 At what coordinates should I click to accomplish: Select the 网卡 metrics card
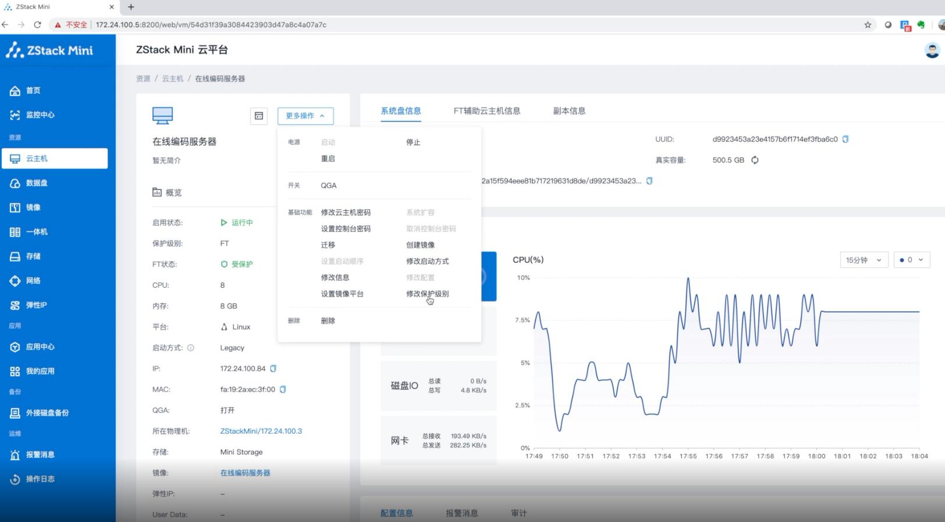coord(439,441)
